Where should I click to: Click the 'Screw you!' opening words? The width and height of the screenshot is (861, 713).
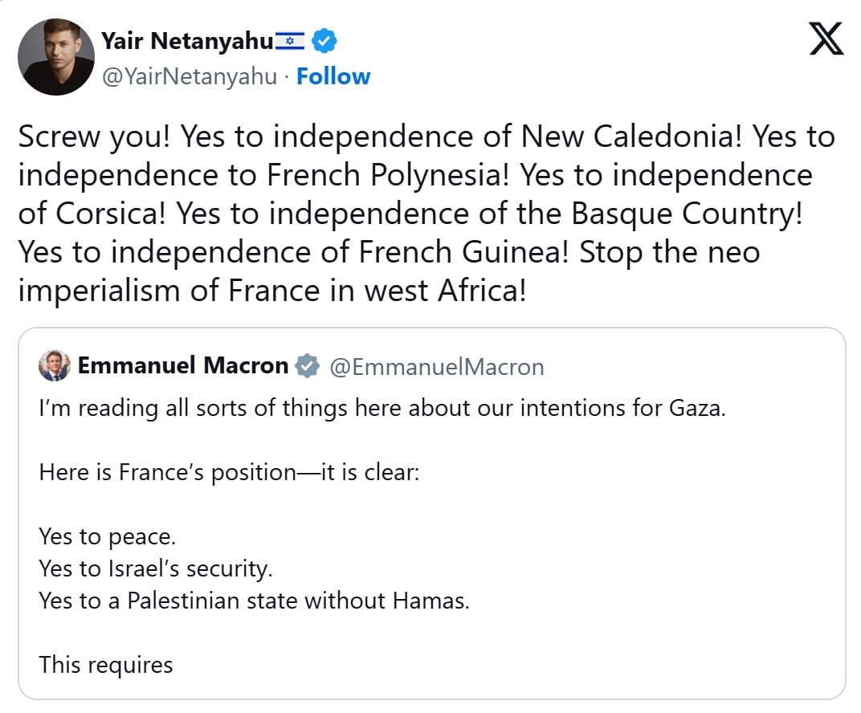[x=94, y=137]
